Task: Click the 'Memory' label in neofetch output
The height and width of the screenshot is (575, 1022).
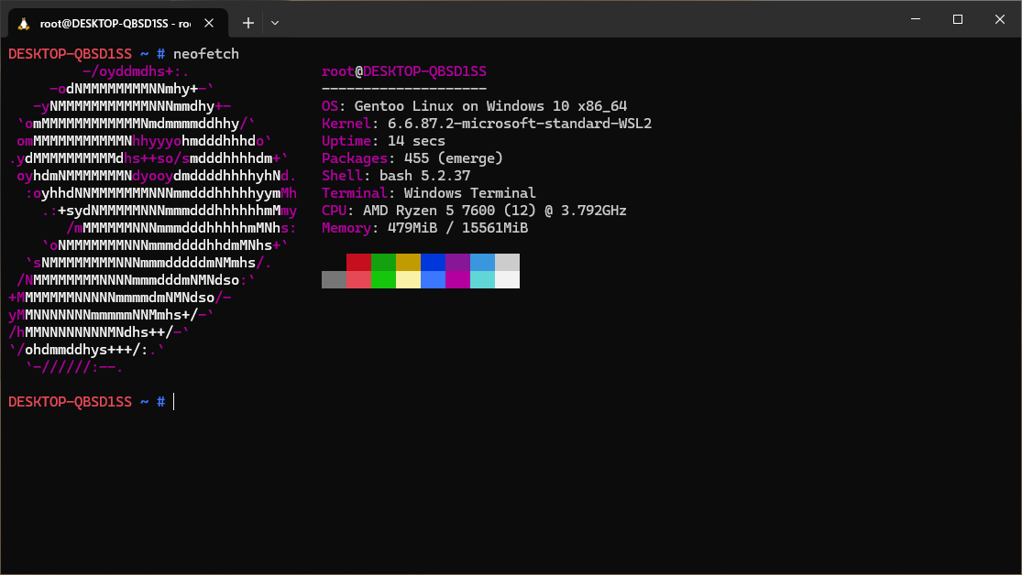Action: click(x=346, y=228)
